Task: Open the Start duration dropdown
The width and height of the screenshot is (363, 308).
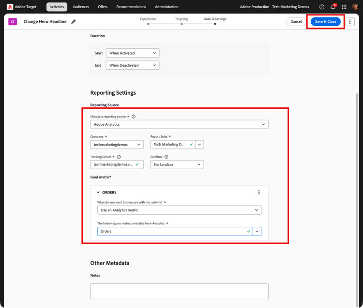Action: (x=133, y=53)
